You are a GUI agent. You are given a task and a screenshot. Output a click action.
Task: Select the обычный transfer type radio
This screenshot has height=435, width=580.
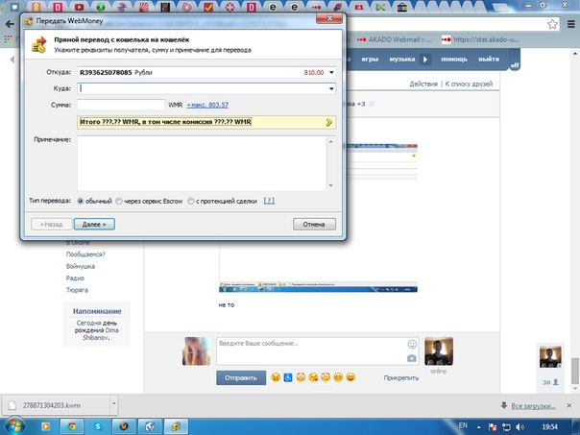tap(81, 201)
